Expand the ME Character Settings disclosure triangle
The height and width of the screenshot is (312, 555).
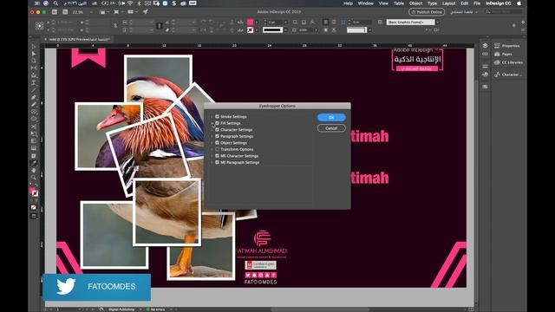[x=212, y=156]
